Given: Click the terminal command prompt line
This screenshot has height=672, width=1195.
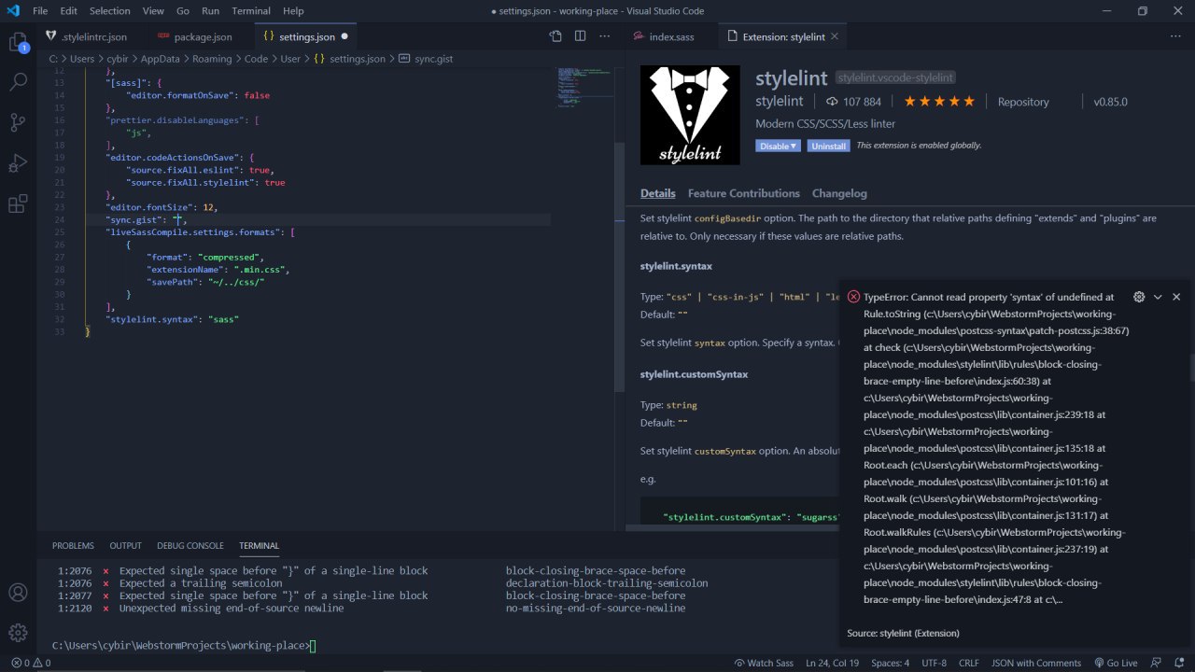Looking at the screenshot, I should [x=184, y=646].
